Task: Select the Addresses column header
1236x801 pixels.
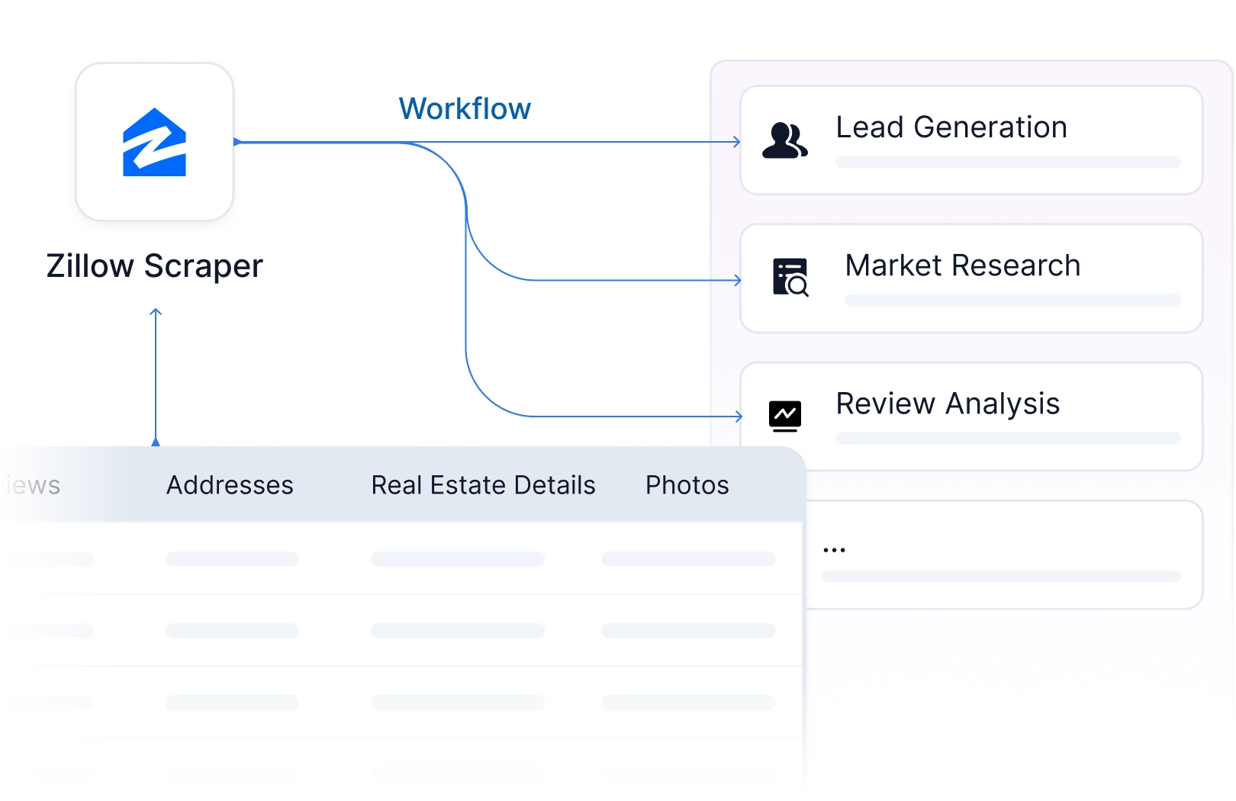Action: [230, 485]
